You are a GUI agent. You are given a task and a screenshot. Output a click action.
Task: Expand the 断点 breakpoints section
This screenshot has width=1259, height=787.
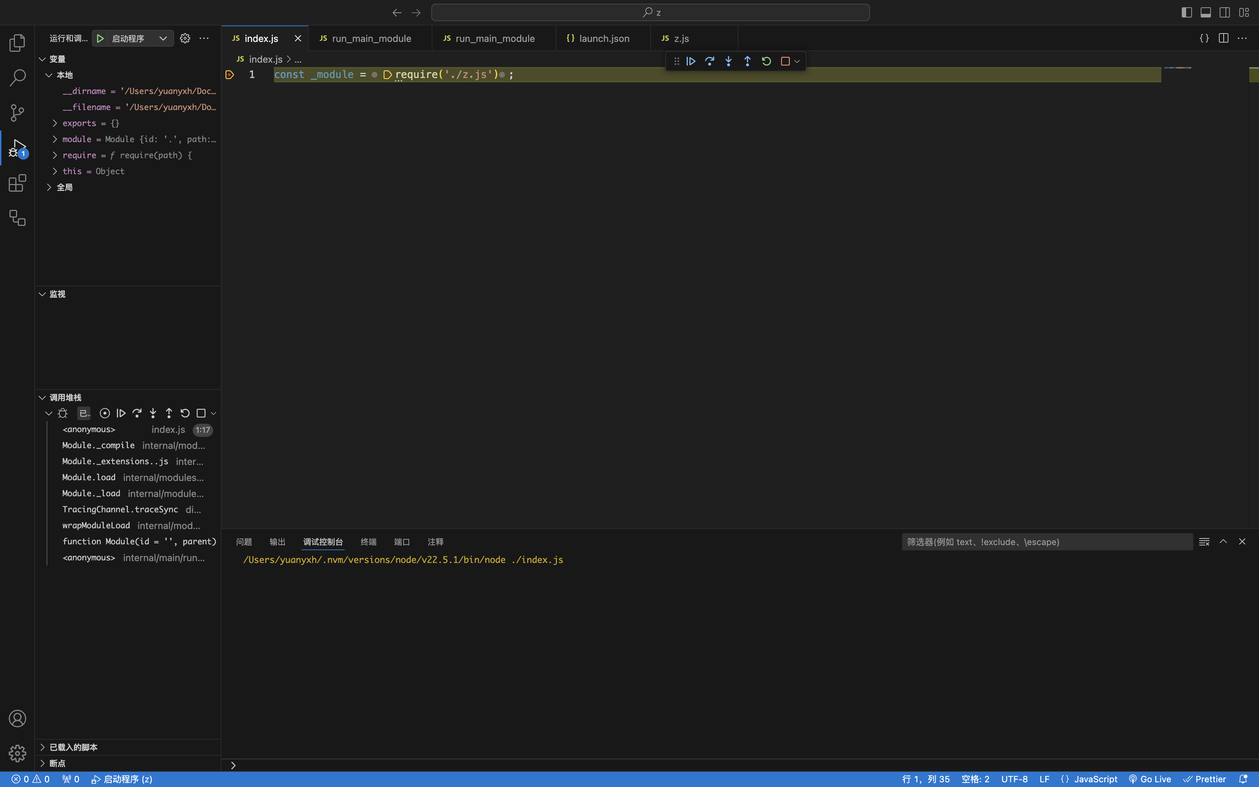click(x=42, y=764)
